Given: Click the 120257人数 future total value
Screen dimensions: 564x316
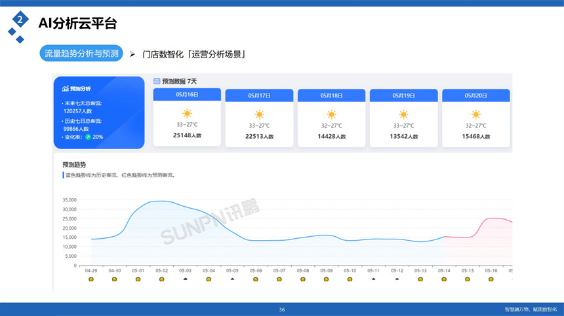Looking at the screenshot, I should (77, 111).
